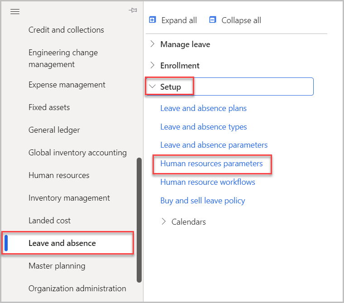Open Leave and absence types link

204,127
